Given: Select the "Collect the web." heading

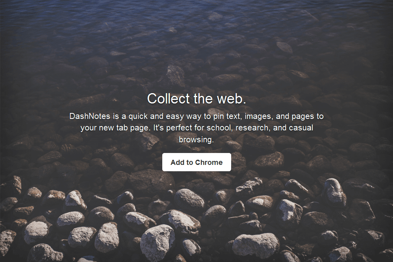Looking at the screenshot, I should 196,98.
